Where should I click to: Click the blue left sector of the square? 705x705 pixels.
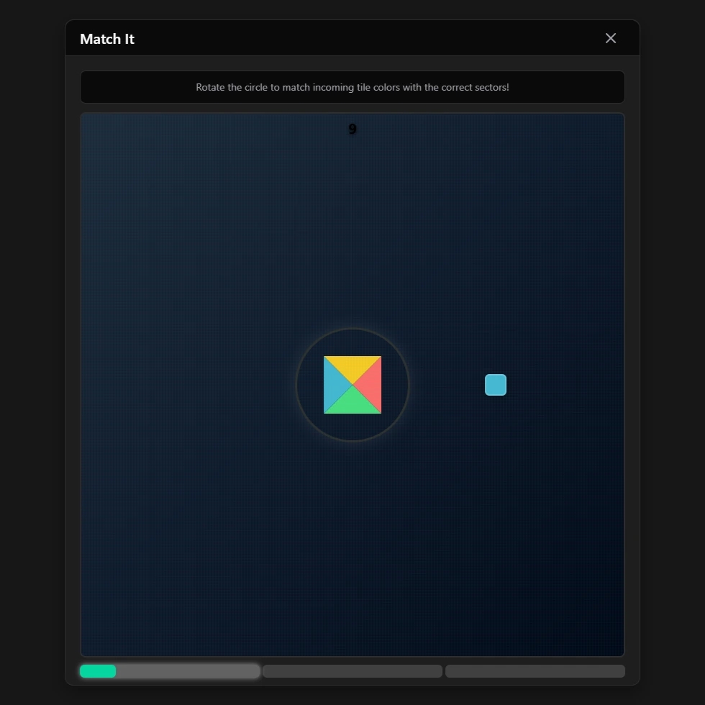(x=334, y=385)
